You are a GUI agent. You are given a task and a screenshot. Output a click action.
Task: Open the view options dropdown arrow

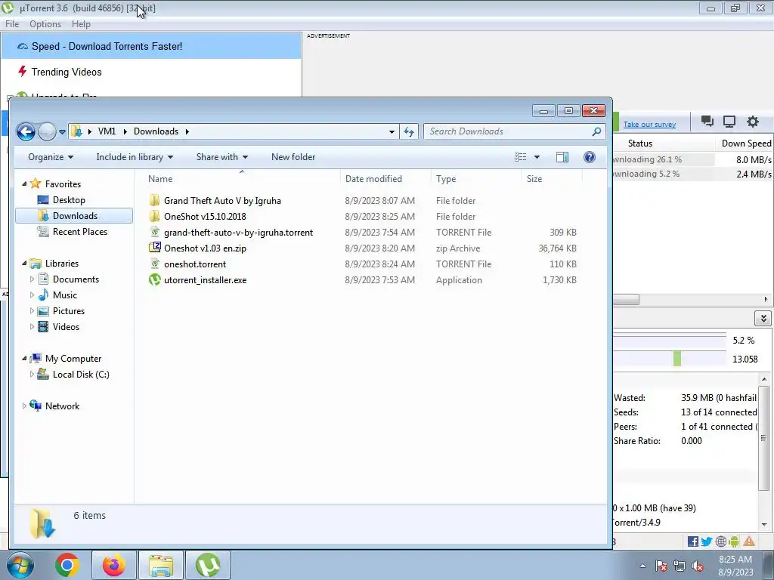(537, 157)
